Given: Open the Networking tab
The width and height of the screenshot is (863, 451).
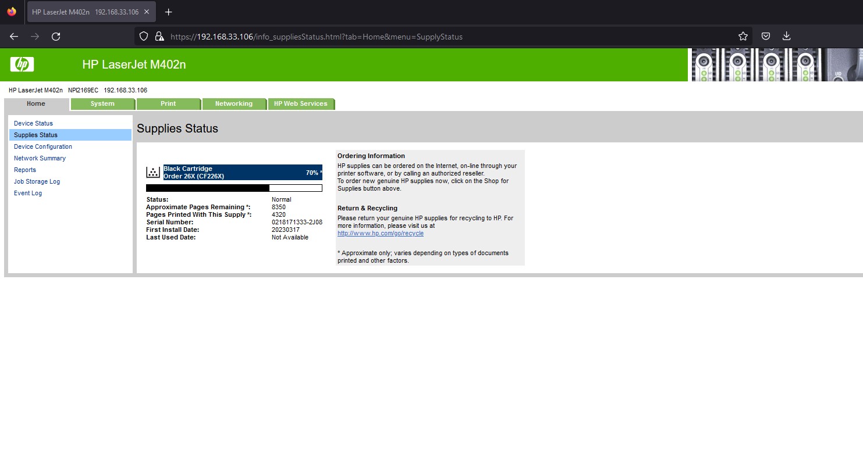Looking at the screenshot, I should pos(233,104).
